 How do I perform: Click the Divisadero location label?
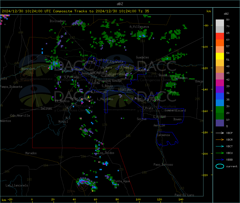click(x=58, y=21)
